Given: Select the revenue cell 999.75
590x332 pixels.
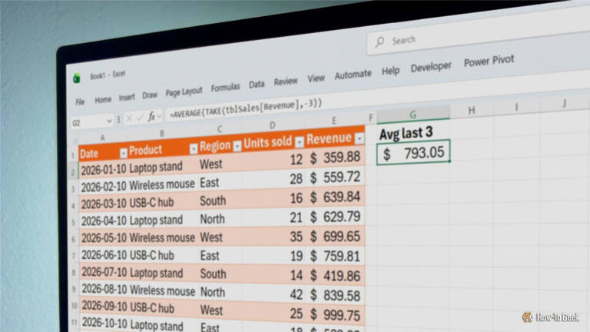Looking at the screenshot, I should click(334, 315).
